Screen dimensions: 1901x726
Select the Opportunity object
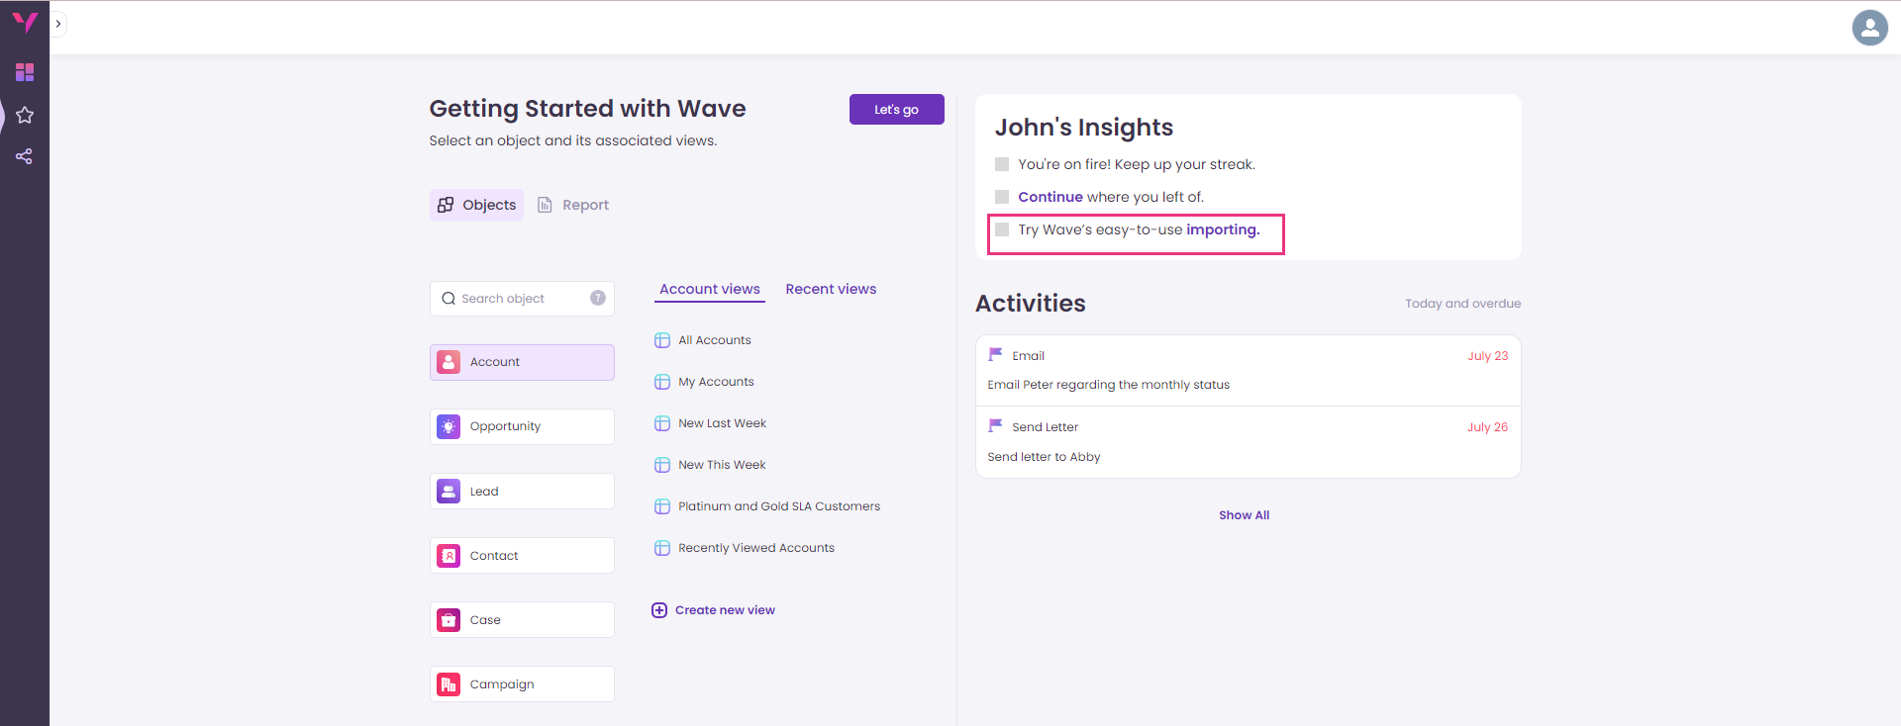point(522,426)
